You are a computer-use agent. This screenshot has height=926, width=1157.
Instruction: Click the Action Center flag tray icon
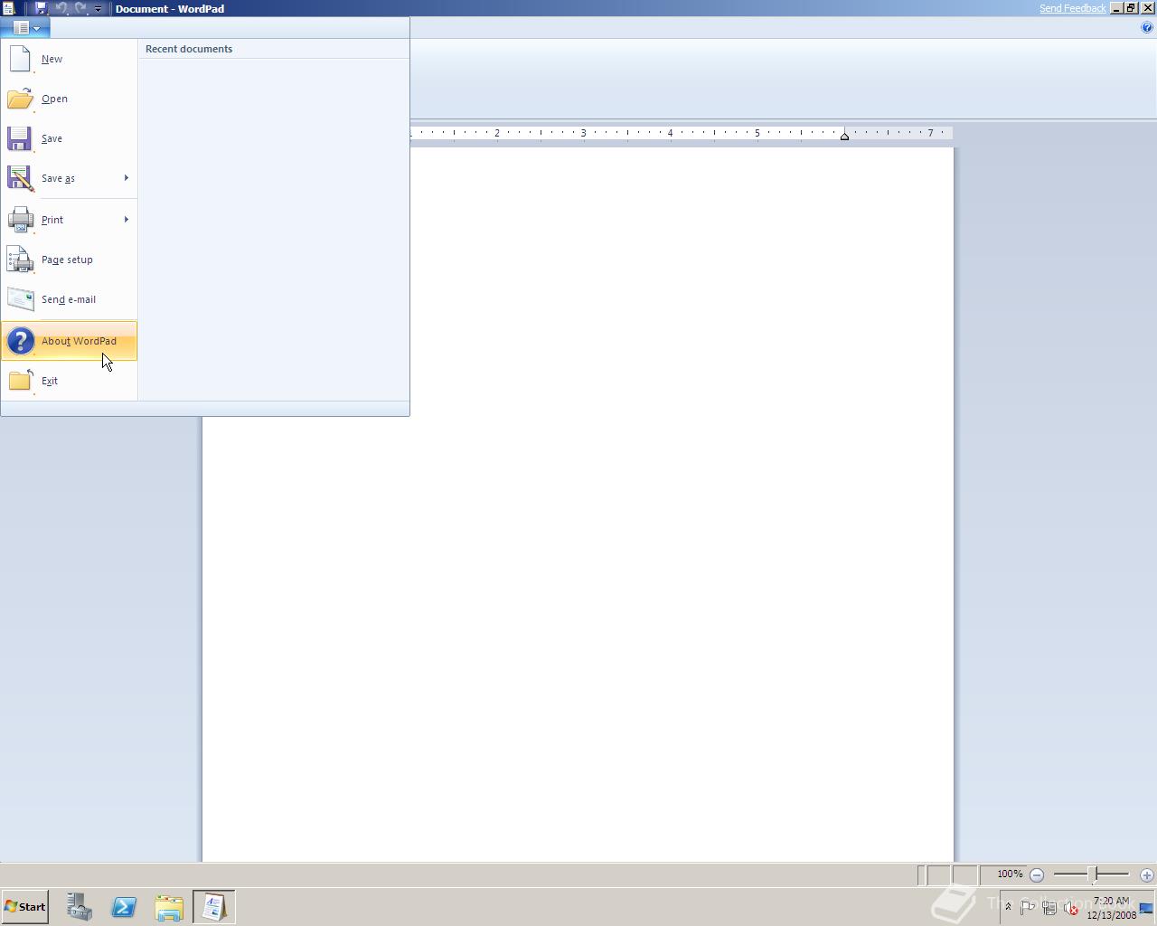(x=1028, y=907)
